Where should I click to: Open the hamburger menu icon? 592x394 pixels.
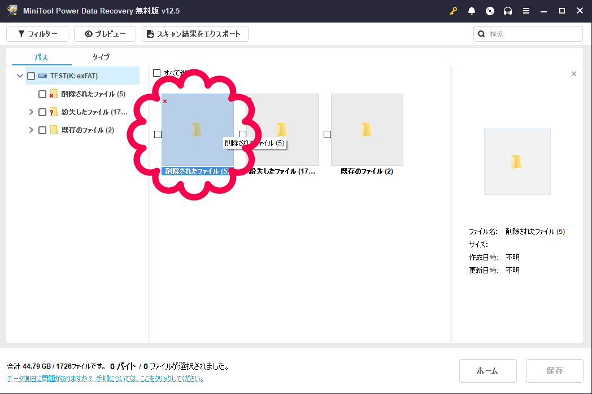click(x=526, y=11)
